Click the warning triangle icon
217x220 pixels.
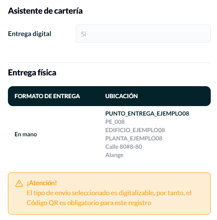pos(19,184)
